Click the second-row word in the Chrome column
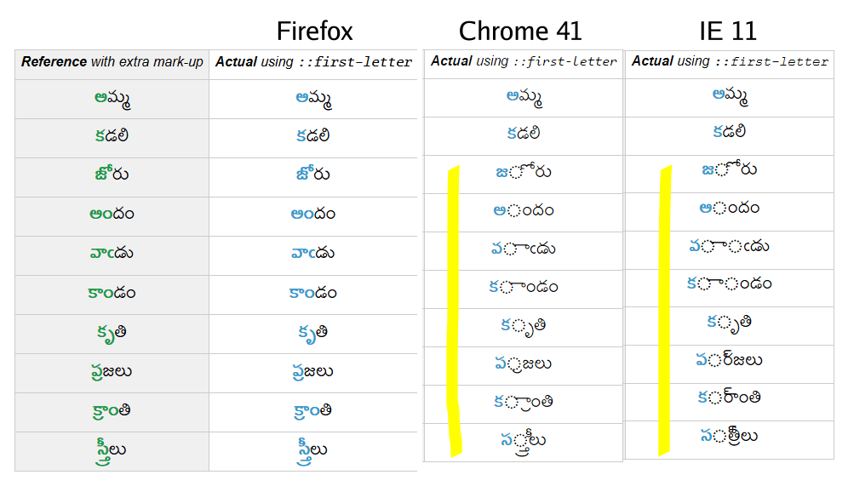This screenshot has height=492, width=854. coord(524,133)
